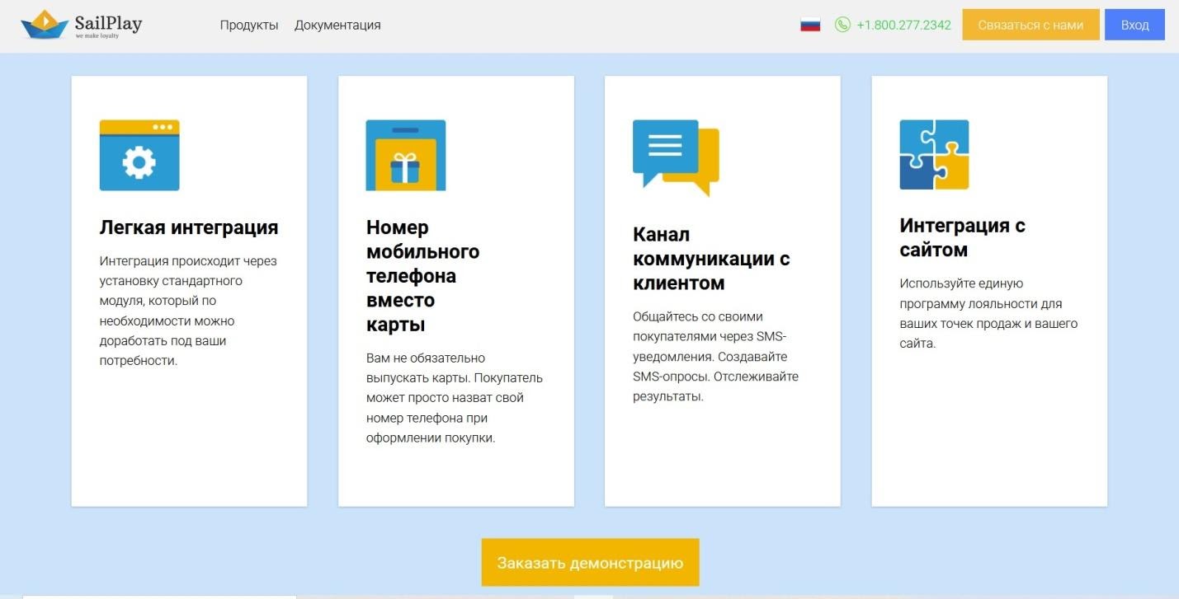The width and height of the screenshot is (1179, 599).
Task: Click the стандартного модуля integration description text
Action: point(189,301)
